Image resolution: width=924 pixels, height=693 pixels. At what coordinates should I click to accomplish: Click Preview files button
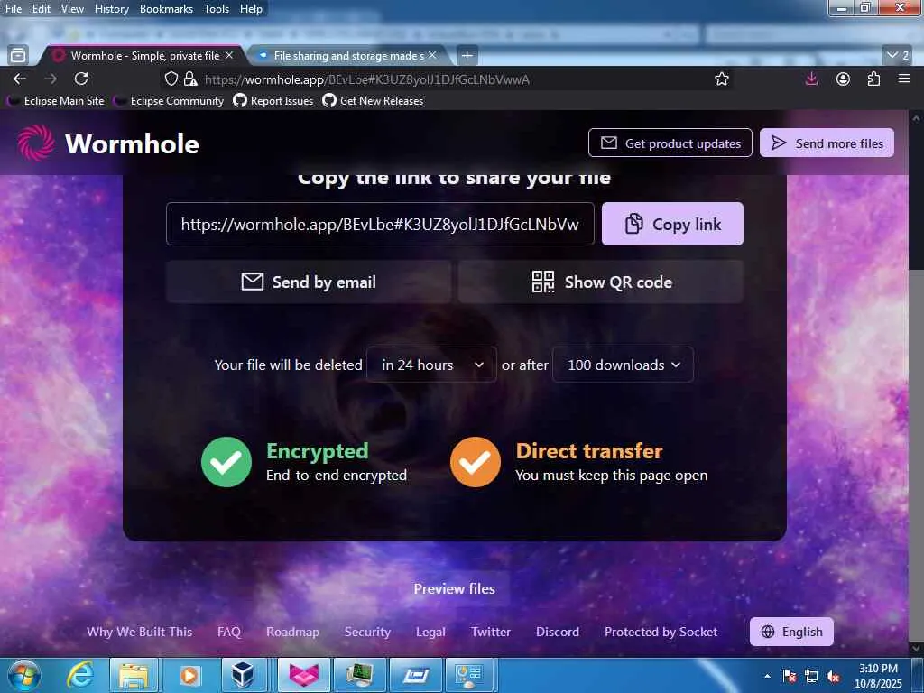[455, 588]
